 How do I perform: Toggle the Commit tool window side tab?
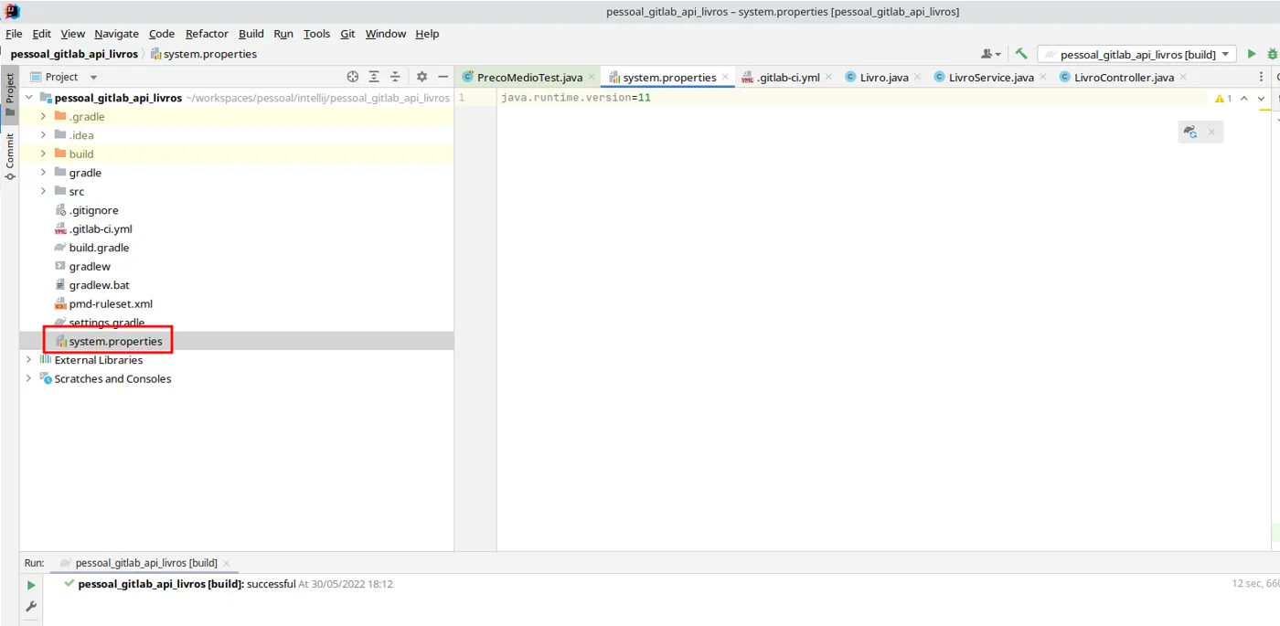(x=9, y=156)
